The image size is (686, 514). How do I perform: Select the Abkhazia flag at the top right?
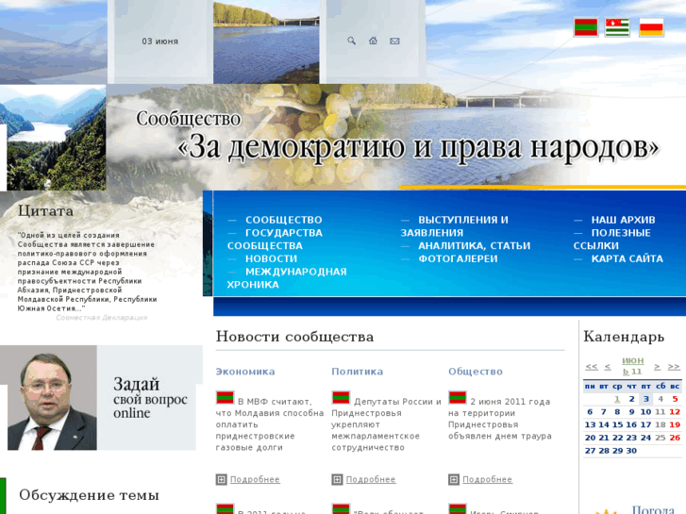[x=617, y=27]
